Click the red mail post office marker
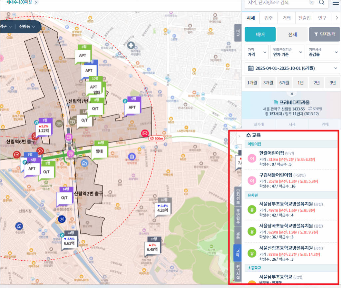Viewport: 341px width, 288px height. coord(145,133)
